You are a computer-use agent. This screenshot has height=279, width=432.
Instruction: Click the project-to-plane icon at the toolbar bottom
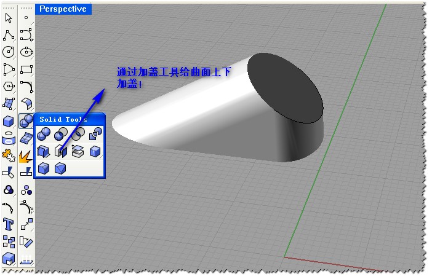26,259
